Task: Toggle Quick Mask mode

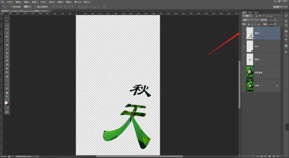Action: (x=7, y=108)
